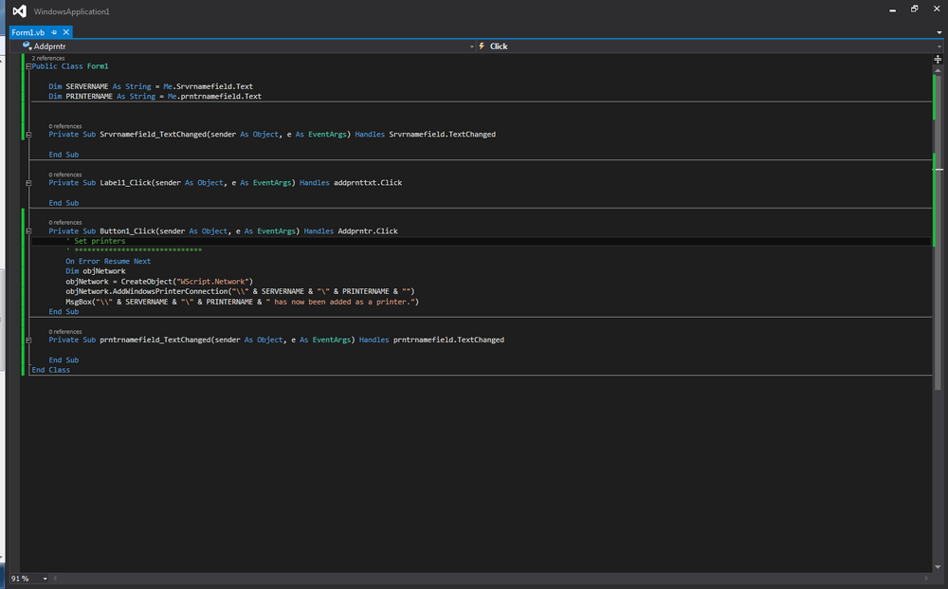
Task: Collapse the Srvrnamefield_TextChanged sub
Action: point(28,135)
